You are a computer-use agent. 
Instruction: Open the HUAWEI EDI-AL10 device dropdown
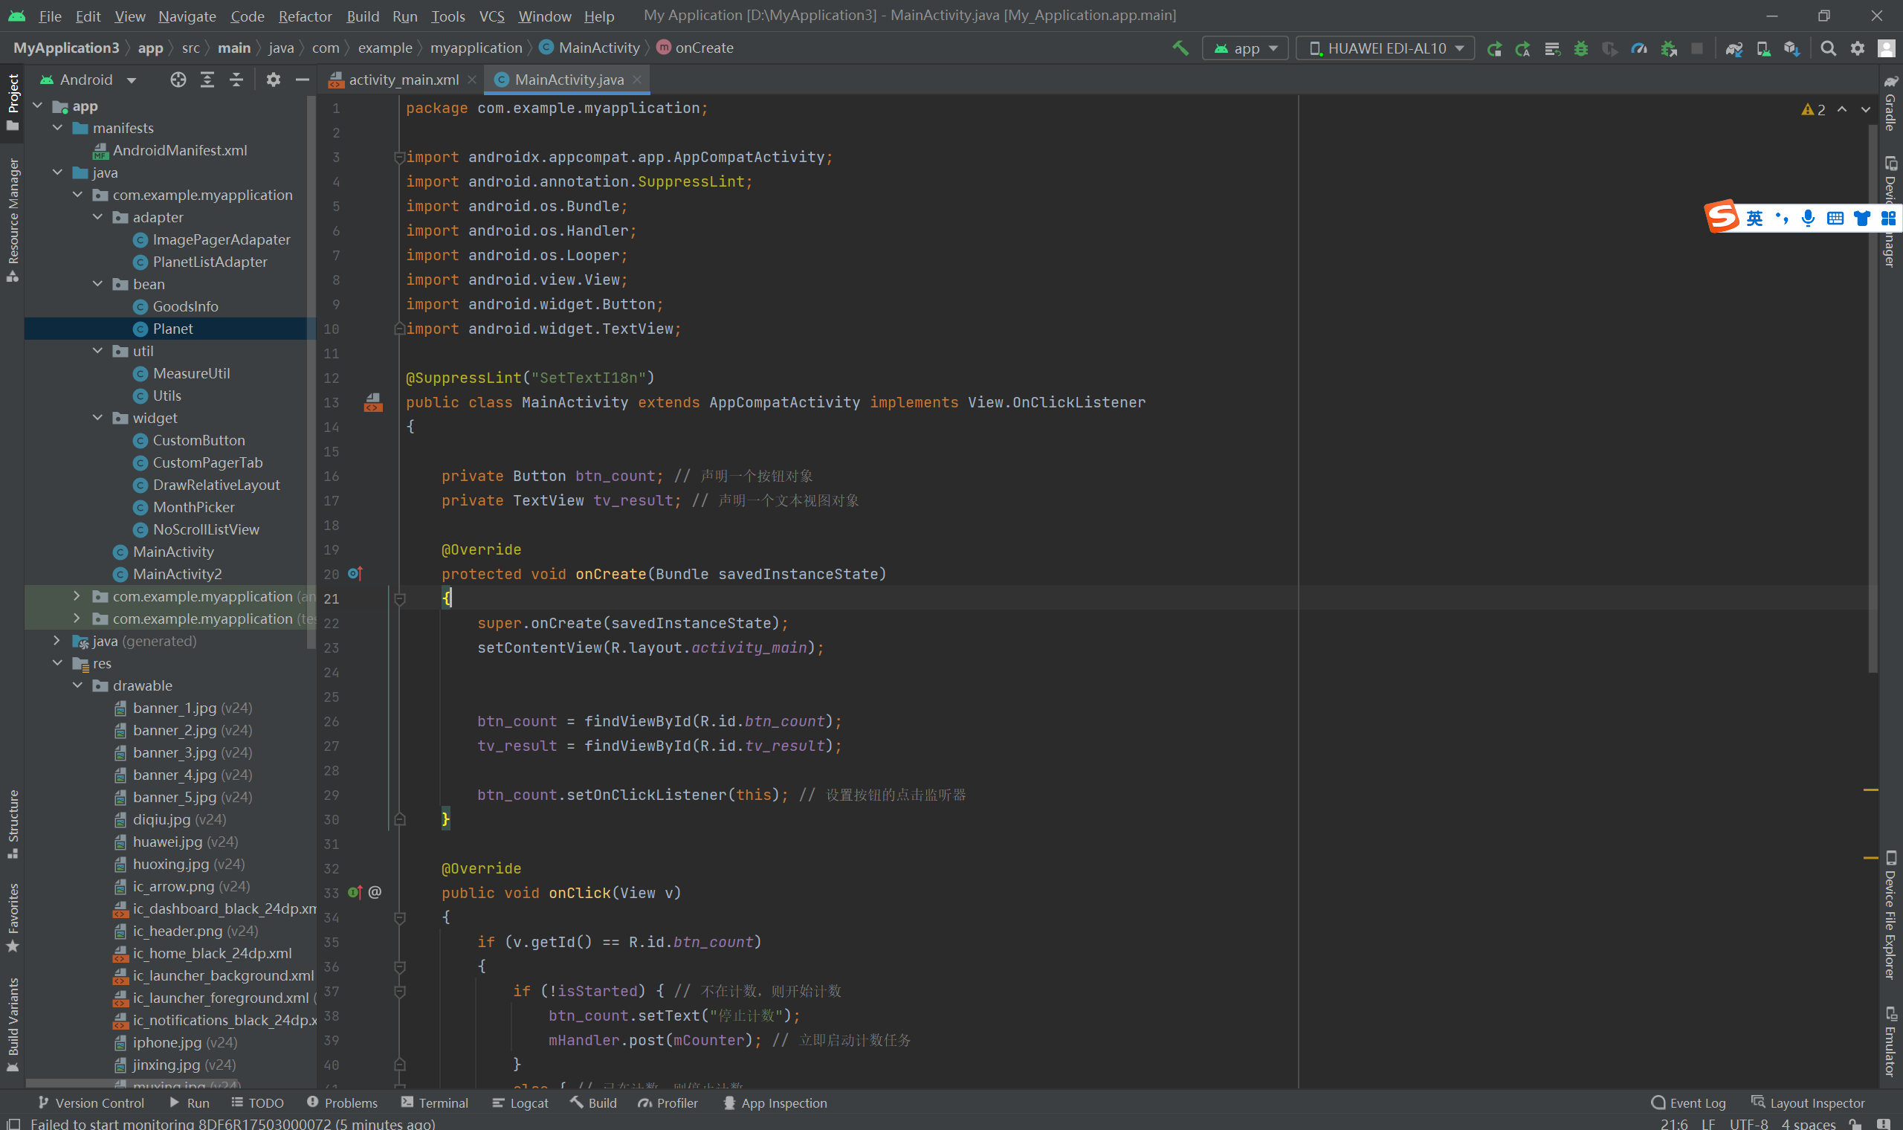(x=1386, y=49)
